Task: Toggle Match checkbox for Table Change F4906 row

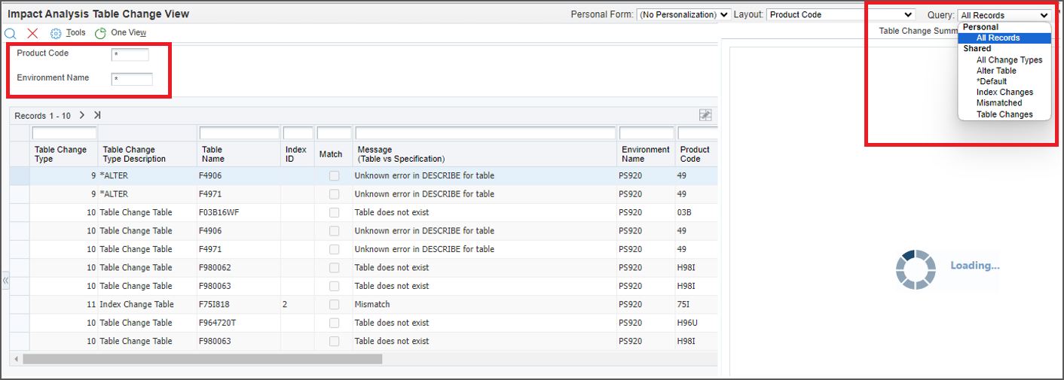Action: point(334,231)
